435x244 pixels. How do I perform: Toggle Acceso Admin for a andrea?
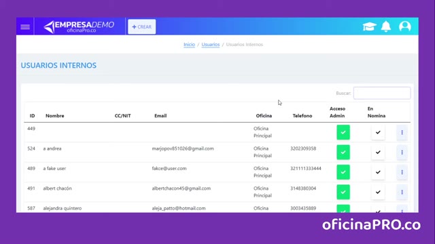point(343,152)
